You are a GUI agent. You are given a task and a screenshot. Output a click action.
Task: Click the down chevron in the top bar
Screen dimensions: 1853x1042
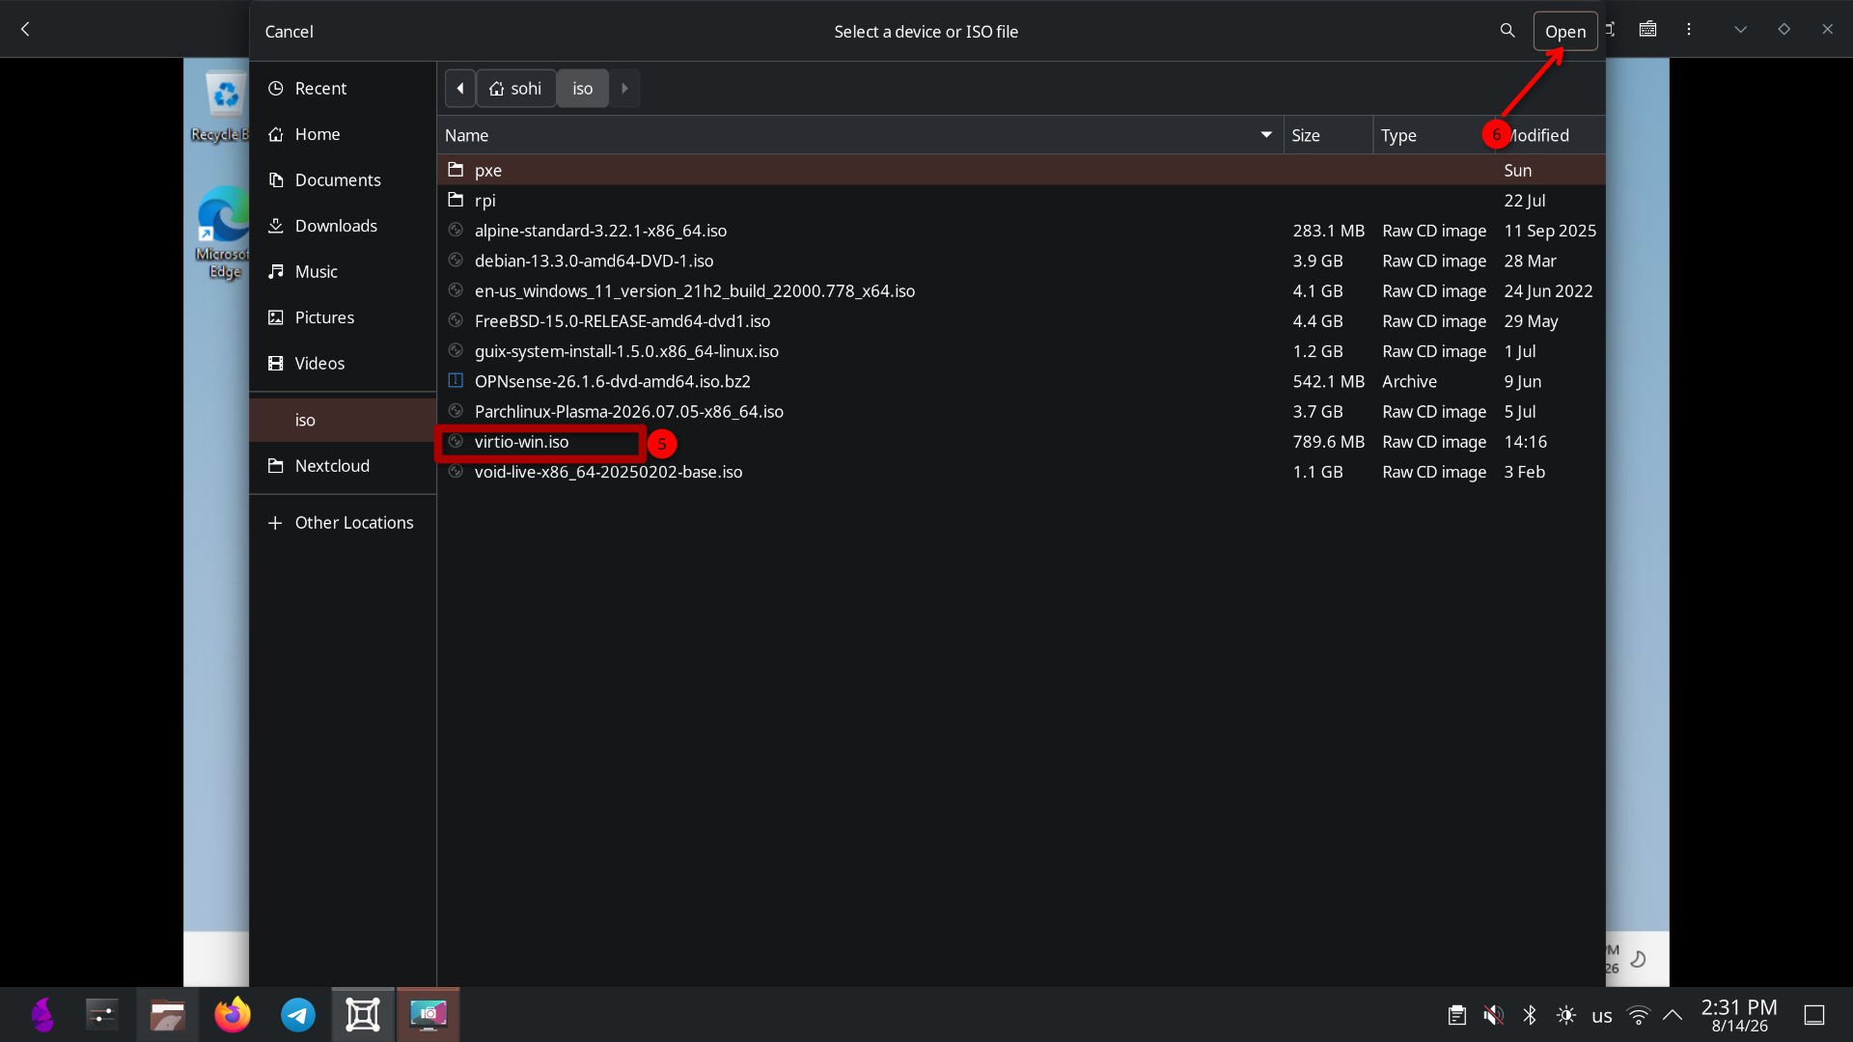click(1741, 29)
